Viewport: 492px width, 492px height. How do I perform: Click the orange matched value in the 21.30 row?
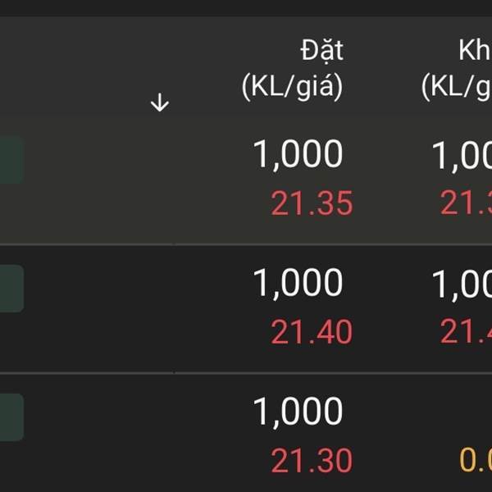coord(476,461)
